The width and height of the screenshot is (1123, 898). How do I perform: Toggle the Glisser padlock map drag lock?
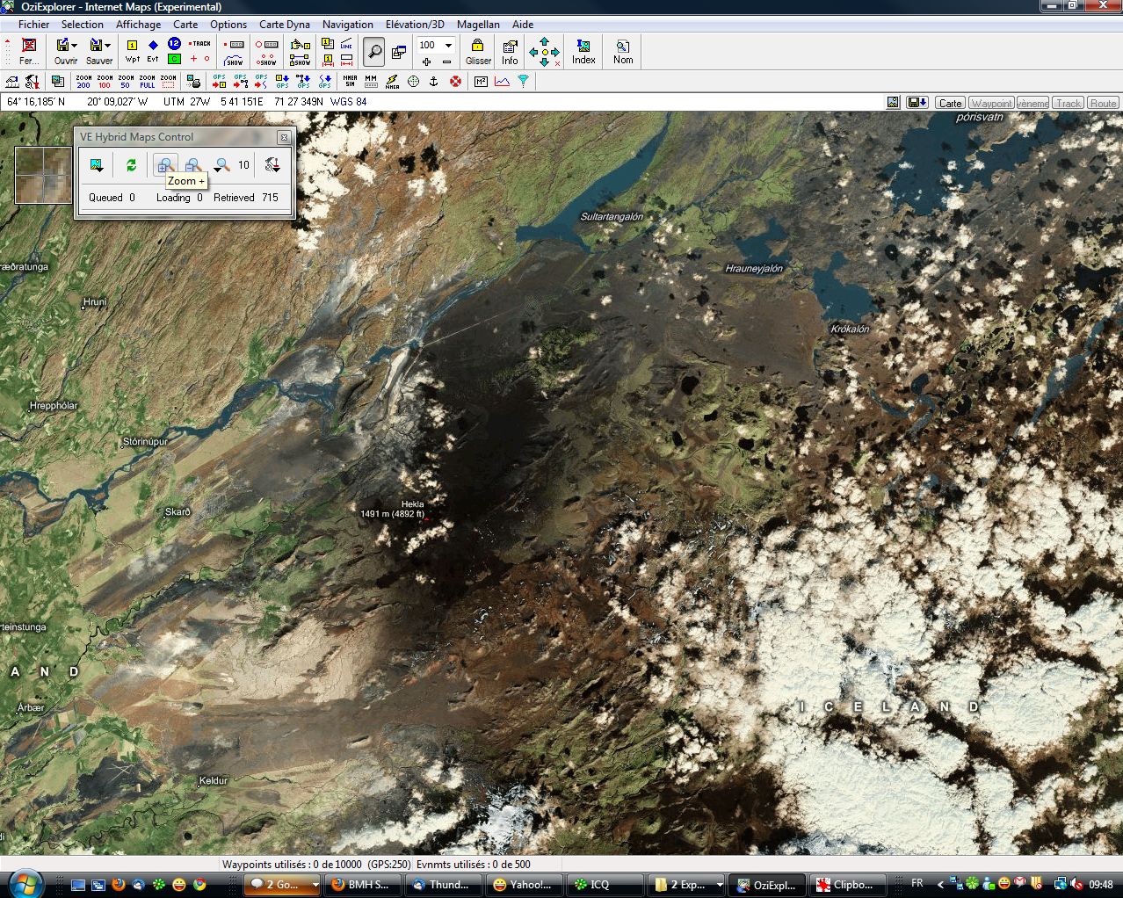click(478, 51)
